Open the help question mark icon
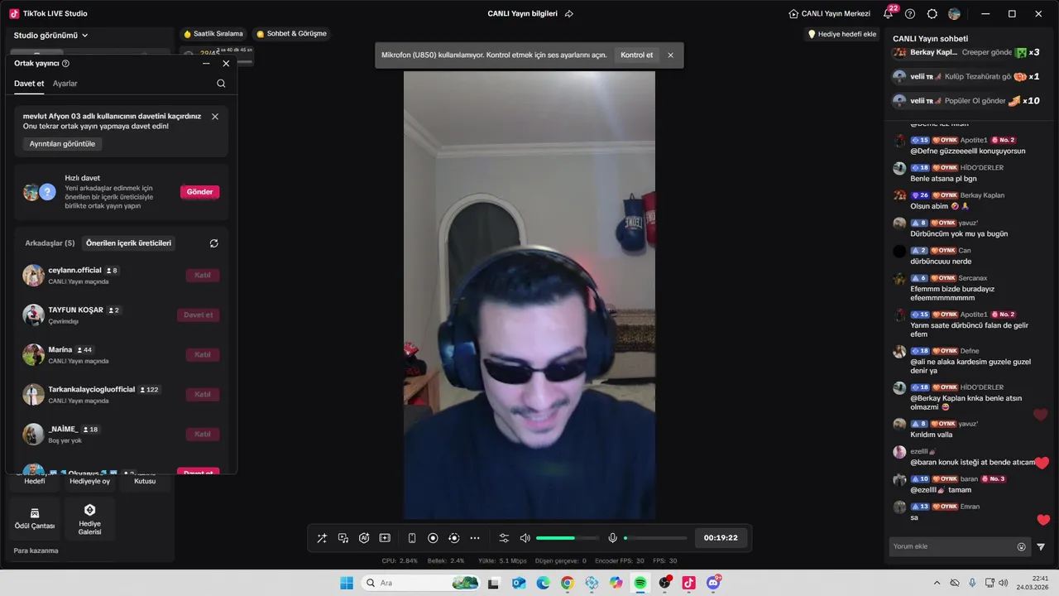 910,14
